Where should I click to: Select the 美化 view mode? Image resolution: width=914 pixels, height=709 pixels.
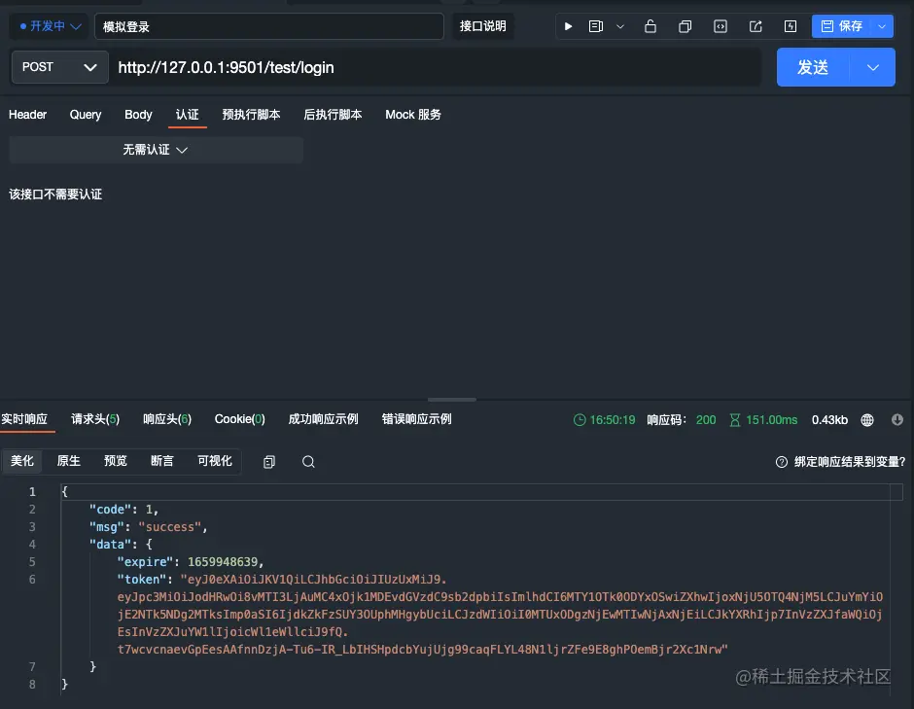tap(22, 461)
